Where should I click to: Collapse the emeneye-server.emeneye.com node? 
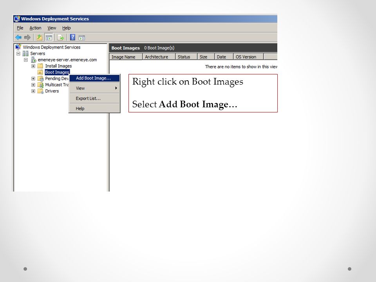(x=26, y=60)
